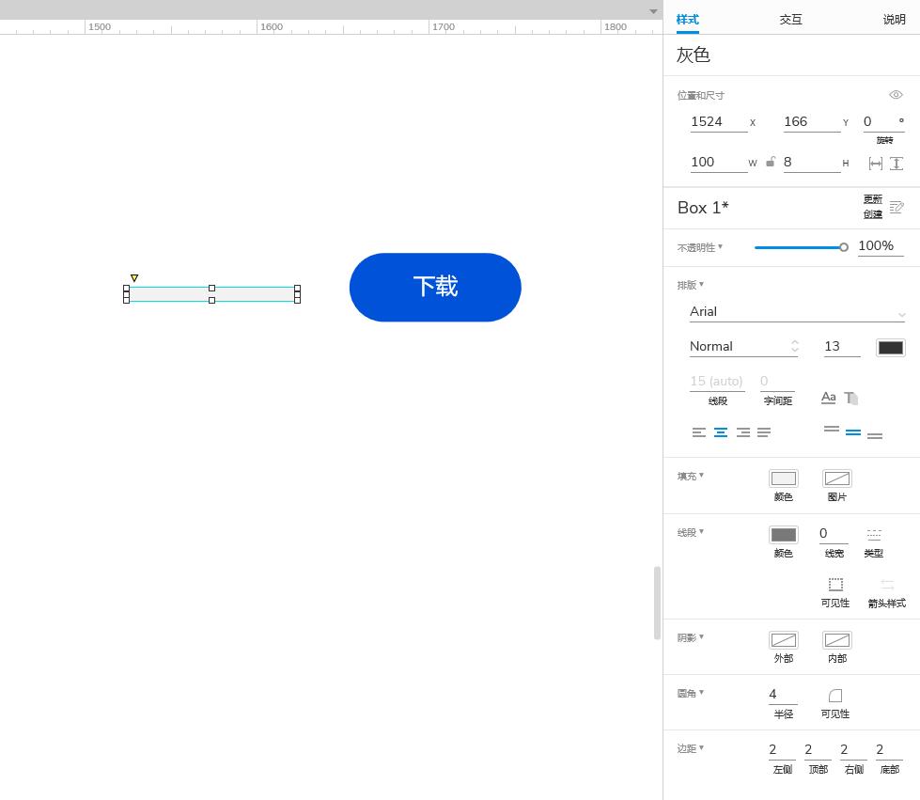Open the 内部 inner shadow settings

coord(836,640)
